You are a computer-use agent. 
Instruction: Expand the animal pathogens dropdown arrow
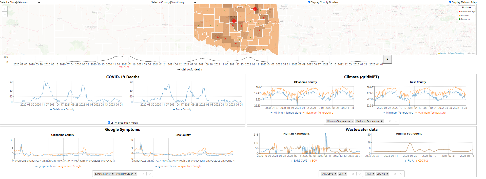click(401, 174)
